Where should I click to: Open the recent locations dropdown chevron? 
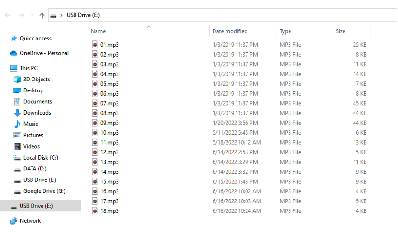32,15
